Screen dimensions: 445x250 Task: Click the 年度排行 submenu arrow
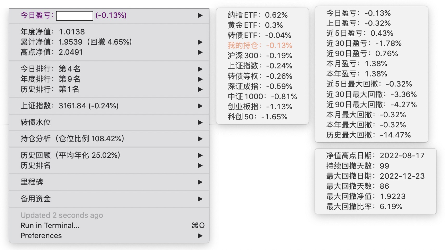pyautogui.click(x=200, y=79)
